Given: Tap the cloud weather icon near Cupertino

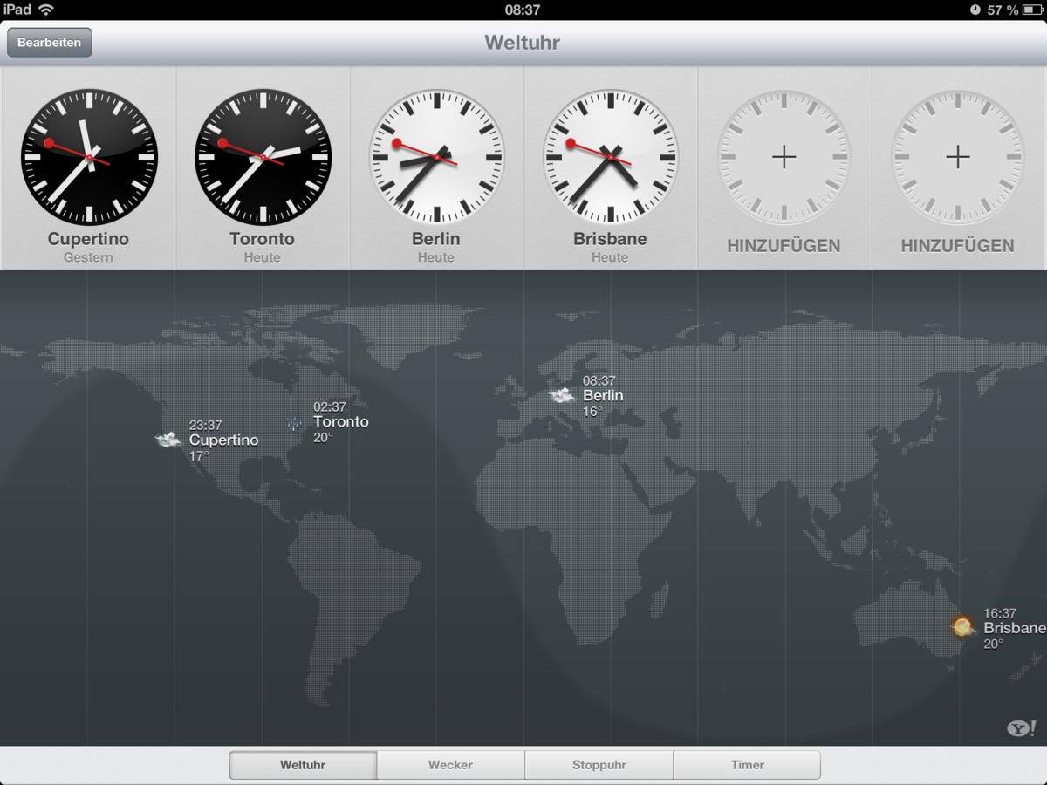Looking at the screenshot, I should tap(168, 440).
